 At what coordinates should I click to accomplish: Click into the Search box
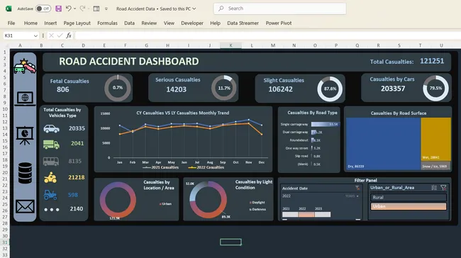tap(279, 9)
